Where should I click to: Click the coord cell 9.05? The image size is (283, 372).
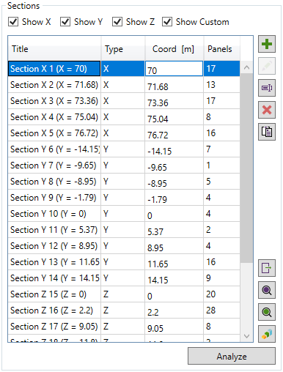174,327
